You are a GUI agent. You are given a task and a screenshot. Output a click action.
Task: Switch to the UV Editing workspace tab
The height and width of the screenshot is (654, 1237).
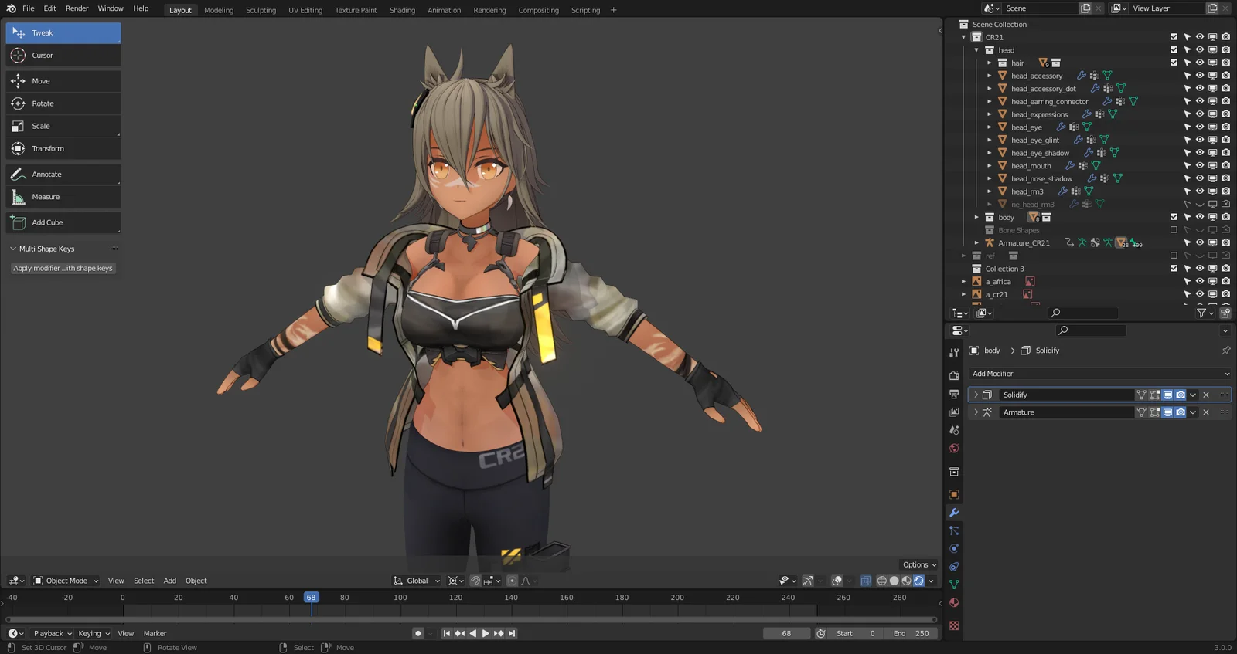305,10
